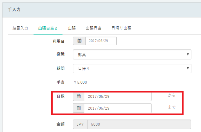Screen dimensions: 201x132
Task: Select the 出張日当２ tab
Action: coord(48,28)
